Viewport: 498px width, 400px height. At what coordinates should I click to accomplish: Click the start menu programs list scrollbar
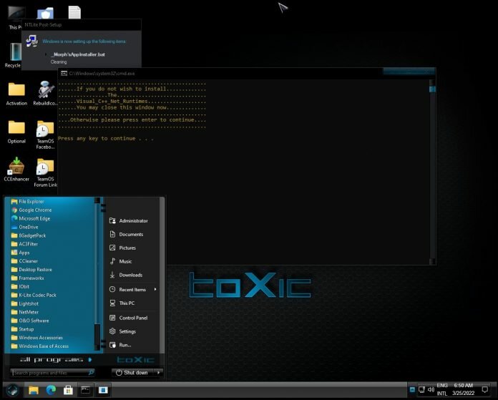pos(97,274)
